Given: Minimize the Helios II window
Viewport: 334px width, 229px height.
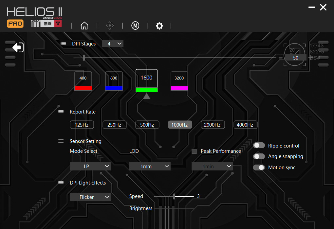Looking at the screenshot, I should [312, 7].
